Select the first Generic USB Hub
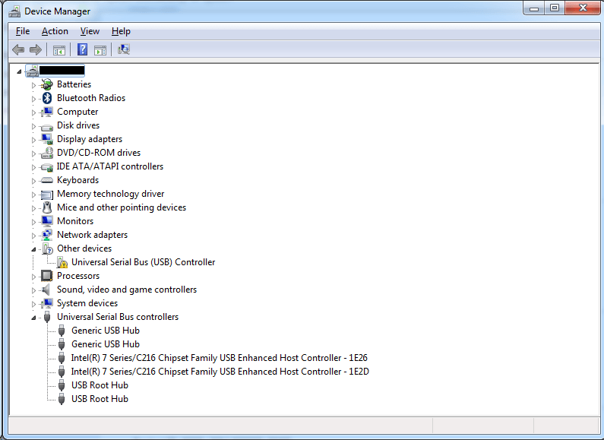The image size is (604, 440). [x=106, y=331]
